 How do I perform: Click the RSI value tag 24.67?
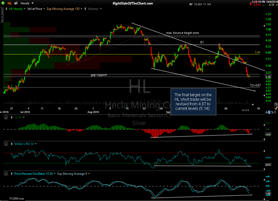pyautogui.click(x=268, y=164)
